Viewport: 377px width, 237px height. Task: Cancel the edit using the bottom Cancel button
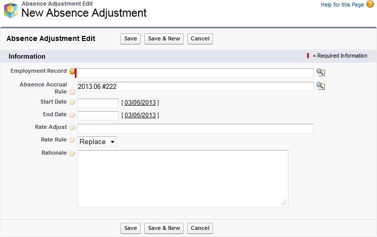pyautogui.click(x=200, y=228)
